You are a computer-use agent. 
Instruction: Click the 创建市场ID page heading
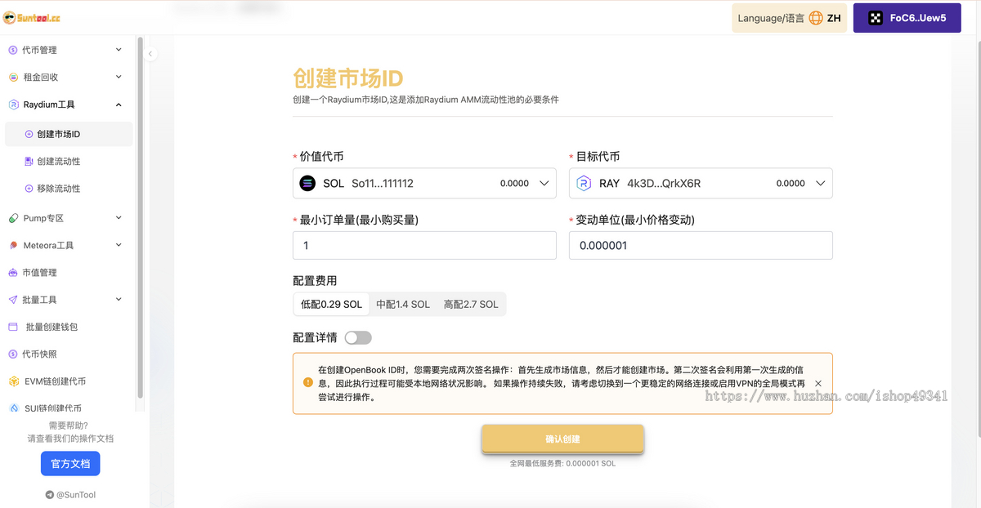348,78
